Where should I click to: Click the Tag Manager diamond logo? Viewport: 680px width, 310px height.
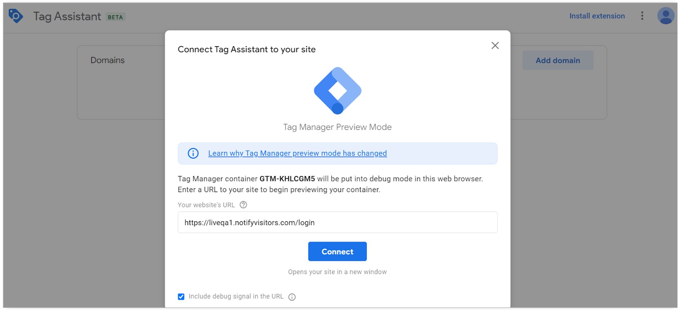(337, 91)
